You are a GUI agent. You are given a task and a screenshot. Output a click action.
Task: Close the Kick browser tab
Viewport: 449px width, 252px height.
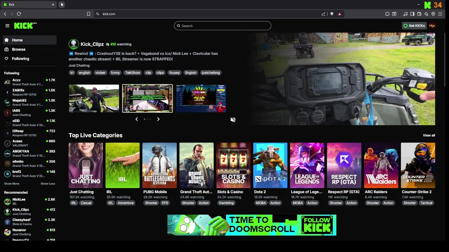point(53,5)
